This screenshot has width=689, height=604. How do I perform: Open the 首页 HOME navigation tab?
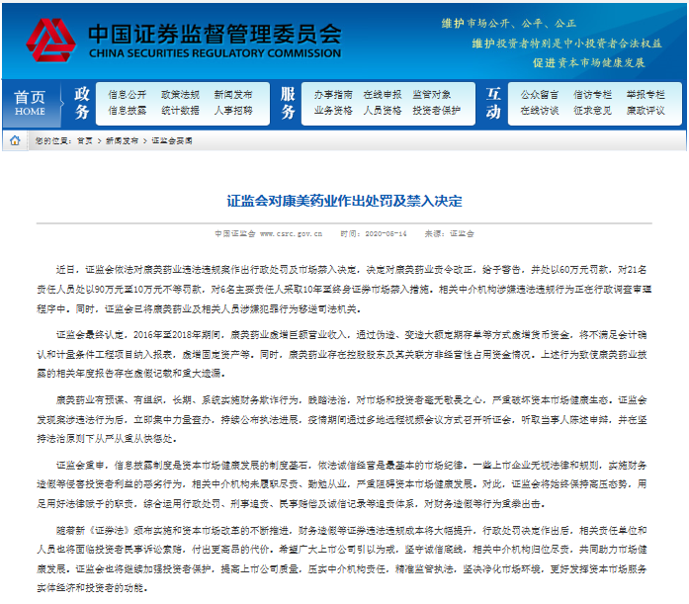point(30,103)
